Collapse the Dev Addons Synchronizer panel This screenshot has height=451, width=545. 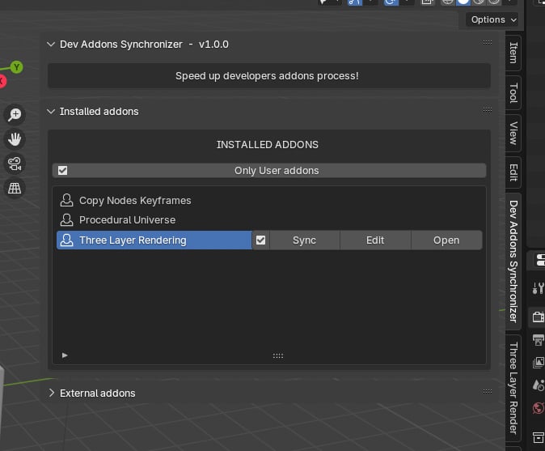tap(51, 45)
